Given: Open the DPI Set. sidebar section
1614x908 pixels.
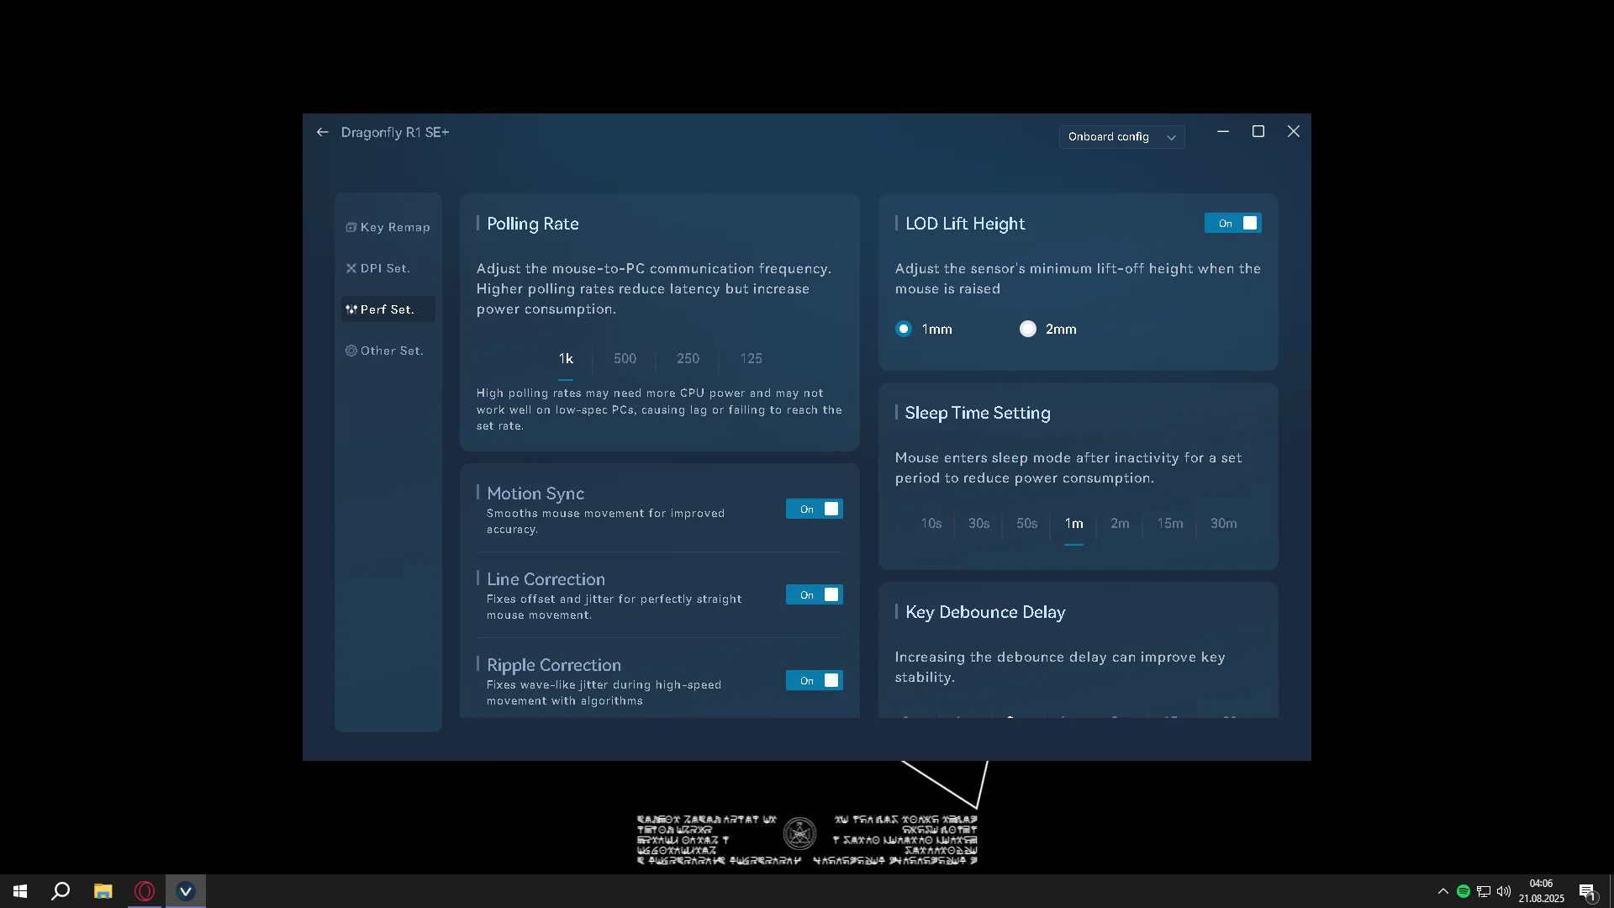Looking at the screenshot, I should (x=378, y=268).
